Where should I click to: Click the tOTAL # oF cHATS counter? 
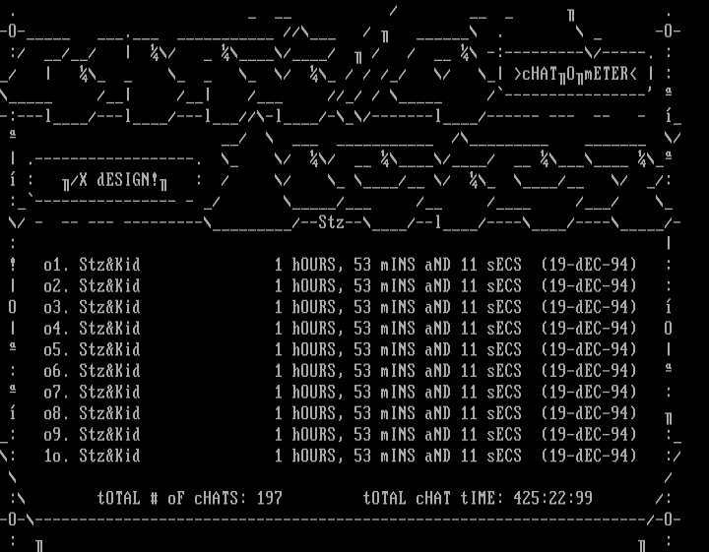click(x=190, y=498)
